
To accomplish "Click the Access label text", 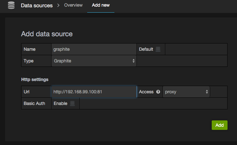I will (x=146, y=92).
